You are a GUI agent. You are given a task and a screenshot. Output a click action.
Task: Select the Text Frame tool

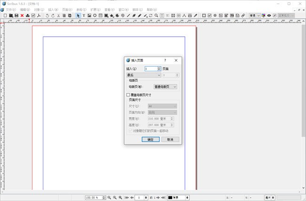pos(84,15)
